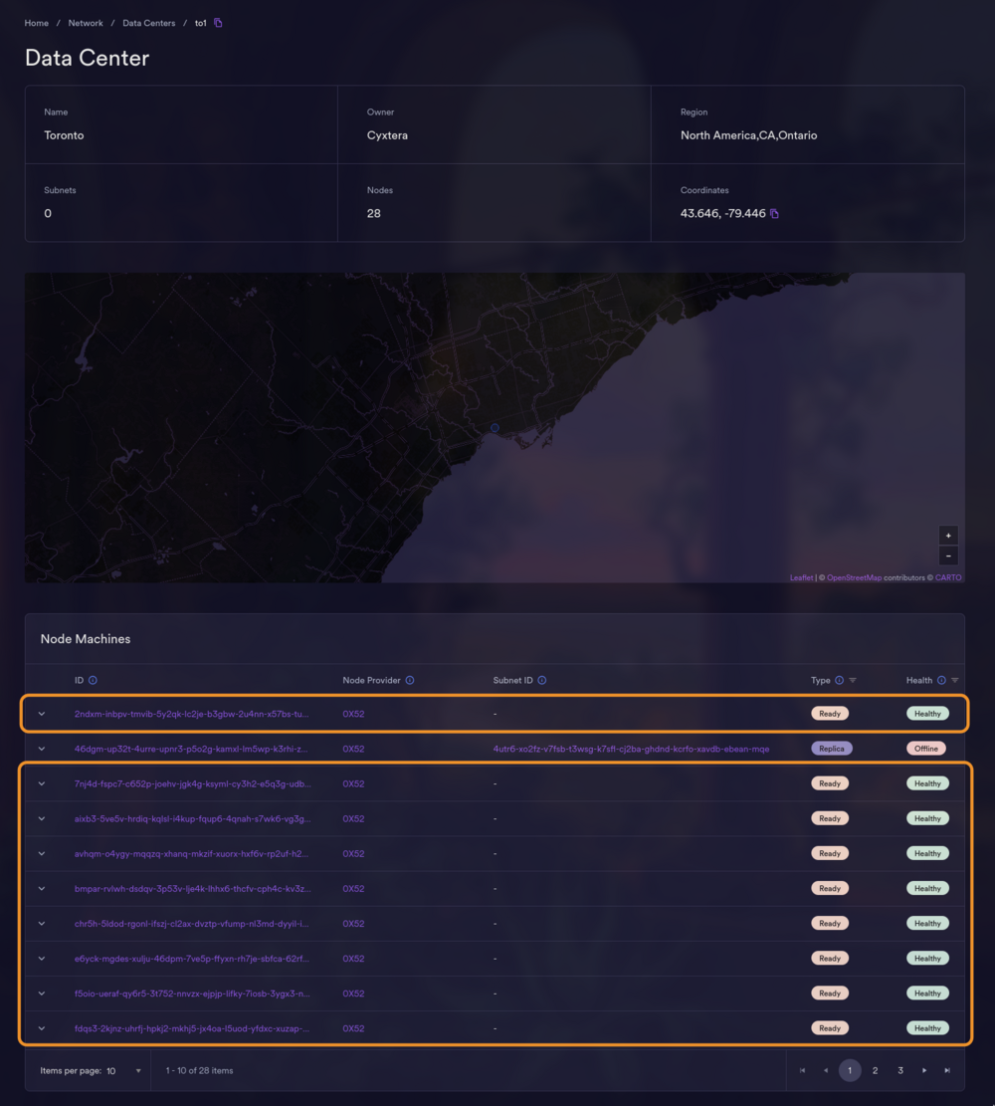The image size is (995, 1106).
Task: Open the items per page dropdown
Action: pyautogui.click(x=138, y=1070)
